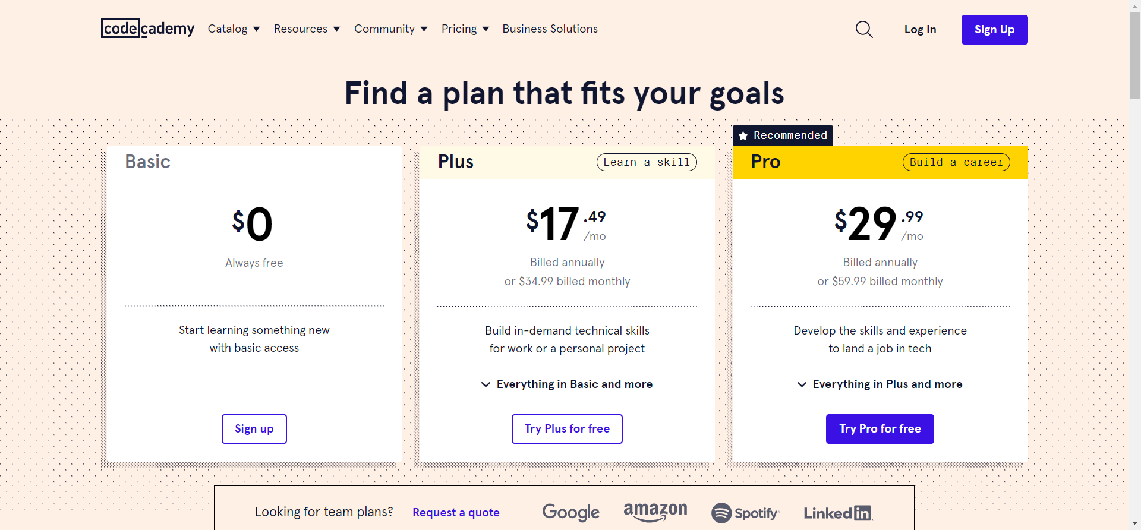
Task: Click the Request a quote link
Action: [x=456, y=513]
